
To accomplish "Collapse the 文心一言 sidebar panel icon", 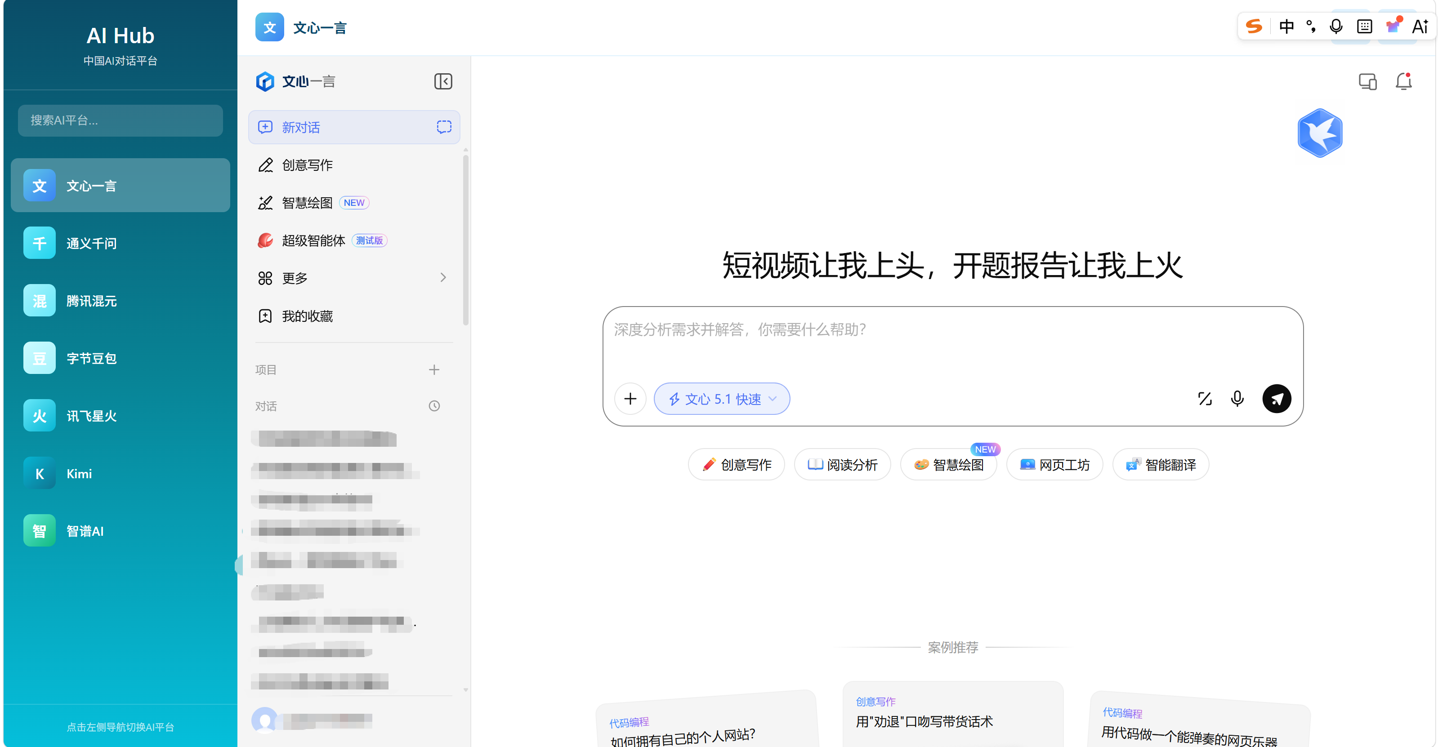I will pyautogui.click(x=442, y=81).
